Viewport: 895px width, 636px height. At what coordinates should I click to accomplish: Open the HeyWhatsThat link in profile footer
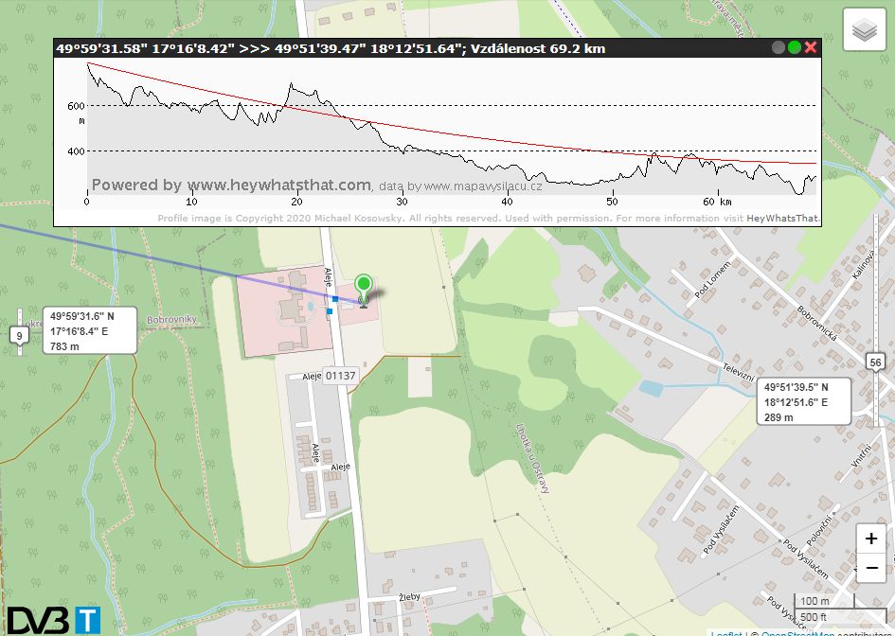click(782, 219)
